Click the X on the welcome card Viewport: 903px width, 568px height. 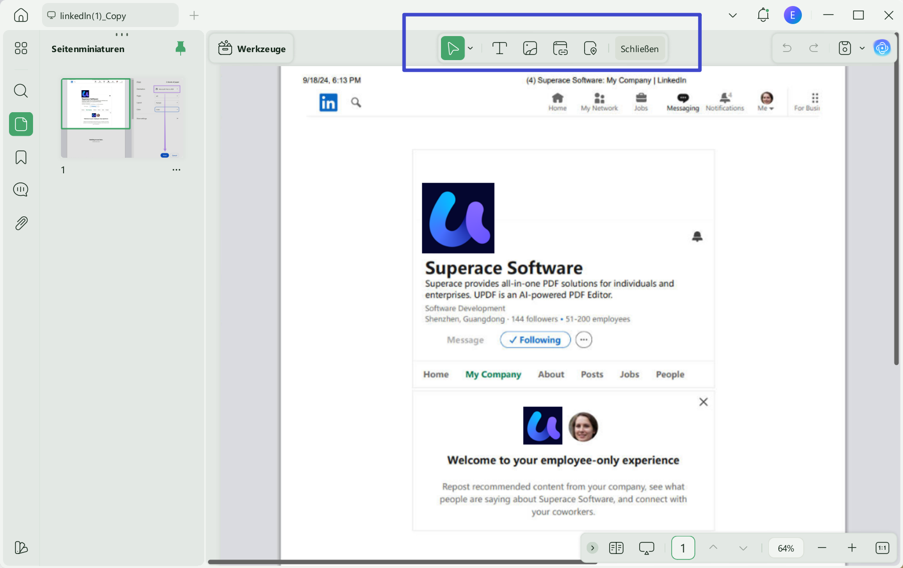(x=703, y=402)
